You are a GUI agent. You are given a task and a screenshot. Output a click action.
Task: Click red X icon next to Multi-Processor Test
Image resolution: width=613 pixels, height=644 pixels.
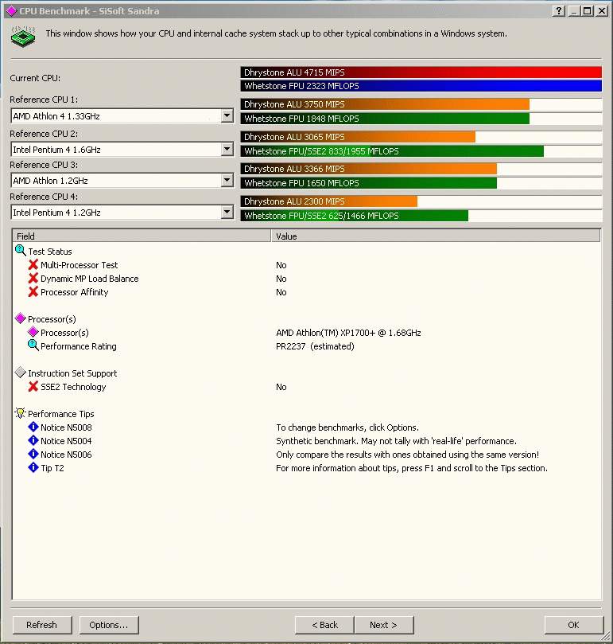(x=33, y=265)
